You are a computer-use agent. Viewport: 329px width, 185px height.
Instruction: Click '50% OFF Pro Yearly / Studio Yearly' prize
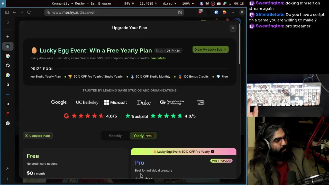coord(98,77)
